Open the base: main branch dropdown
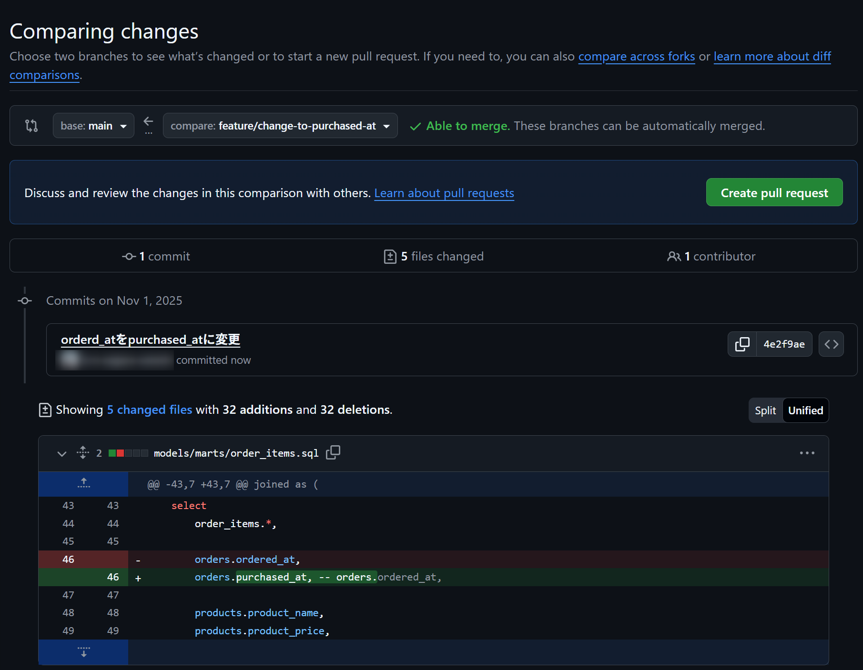The height and width of the screenshot is (670, 863). pos(93,126)
